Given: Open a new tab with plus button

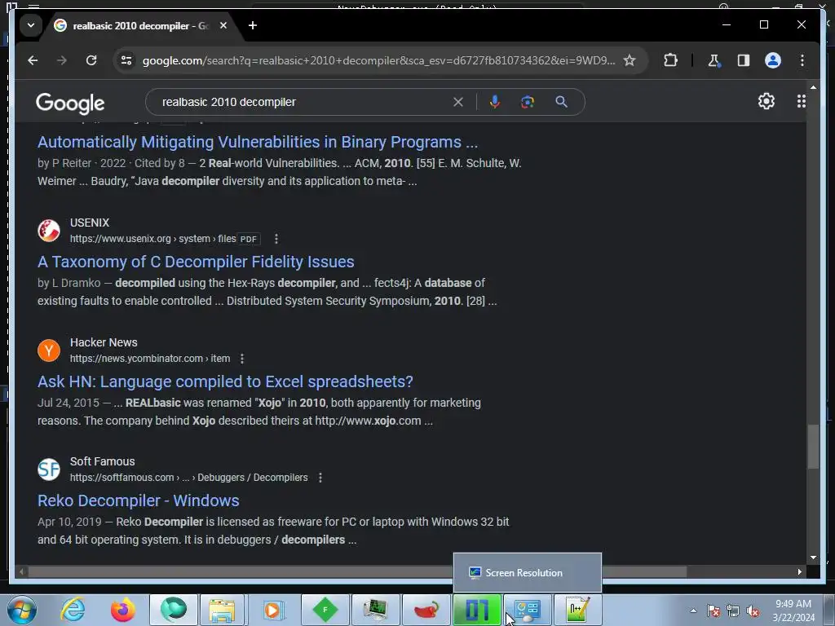Looking at the screenshot, I should point(253,25).
